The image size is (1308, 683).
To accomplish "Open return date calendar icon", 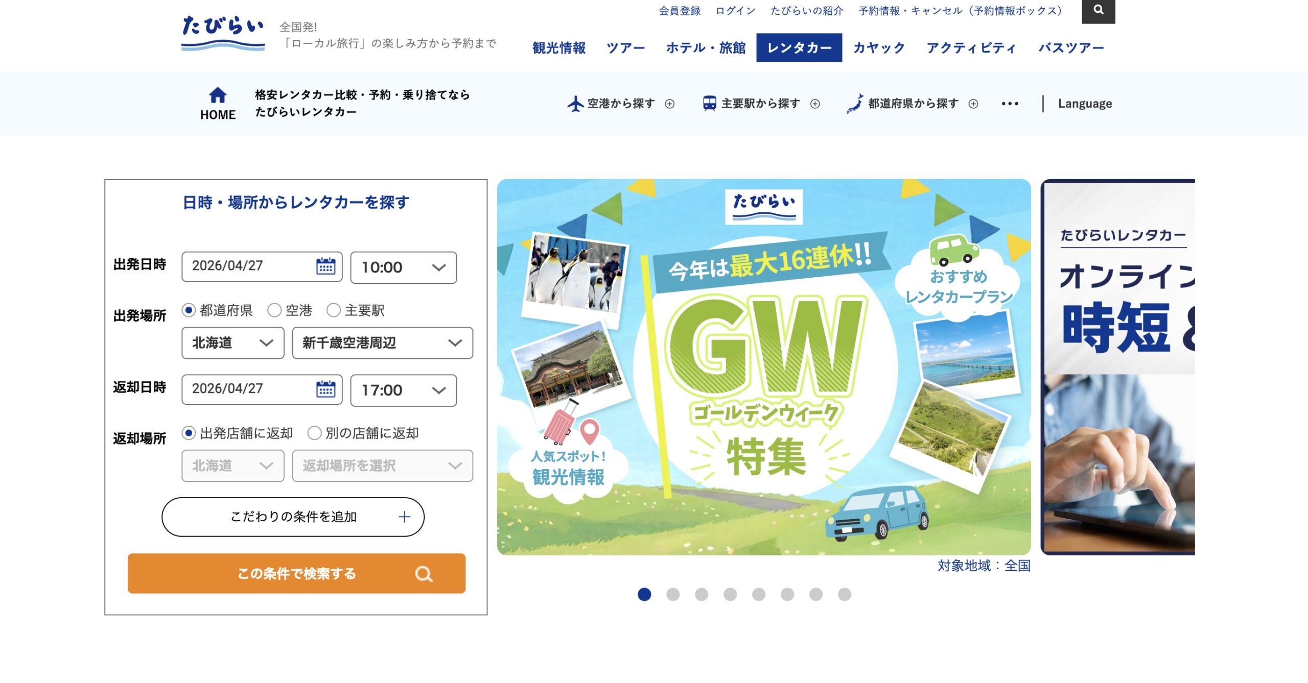I will [325, 389].
